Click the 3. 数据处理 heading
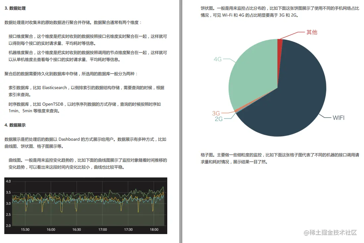 [15, 8]
